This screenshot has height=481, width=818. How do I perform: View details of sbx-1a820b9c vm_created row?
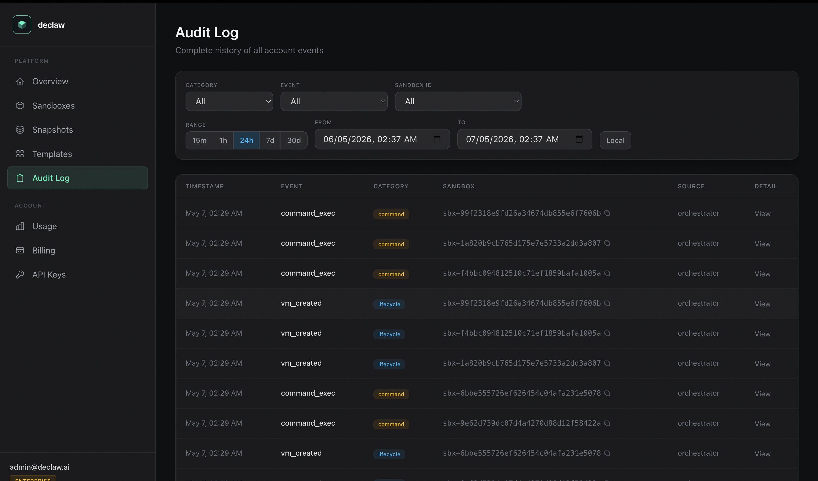click(x=762, y=364)
